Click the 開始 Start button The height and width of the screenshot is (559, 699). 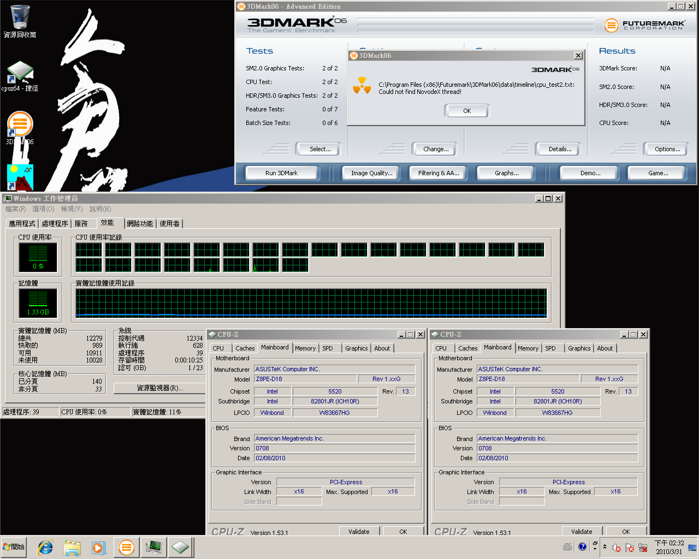[14, 547]
